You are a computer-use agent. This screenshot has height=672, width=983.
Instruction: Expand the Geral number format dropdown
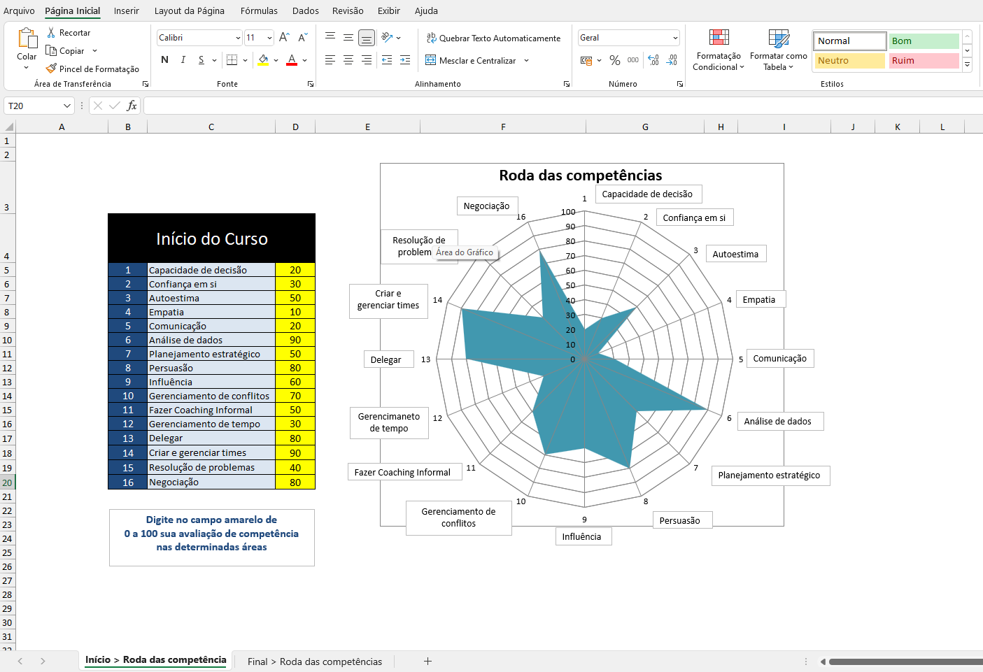(x=675, y=38)
